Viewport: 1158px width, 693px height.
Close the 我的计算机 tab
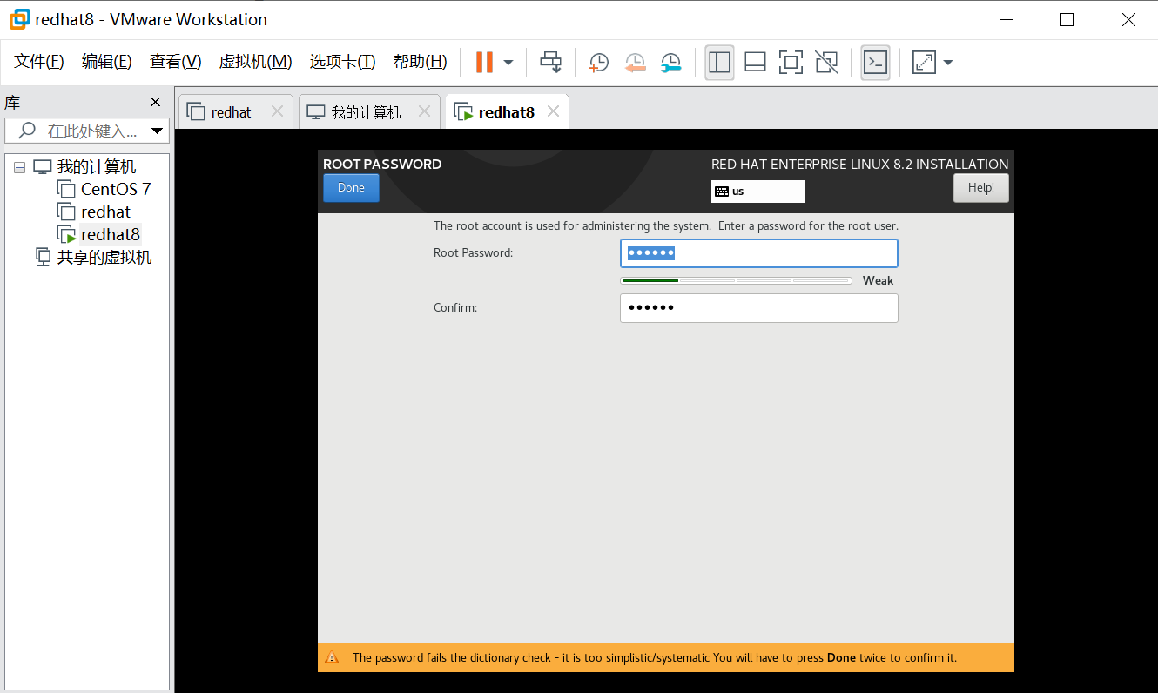point(424,111)
